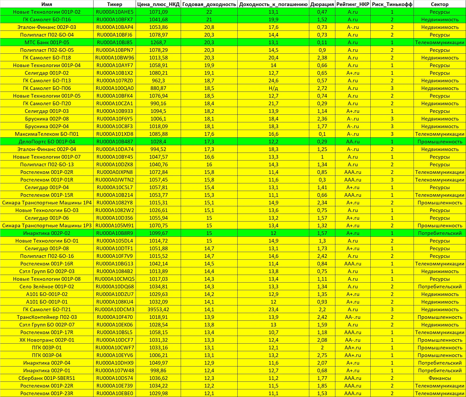Image resolution: width=466 pixels, height=397 pixels.
Task: Select the "Ростелеком 001P-02R" name cell
Action: pos(47,172)
